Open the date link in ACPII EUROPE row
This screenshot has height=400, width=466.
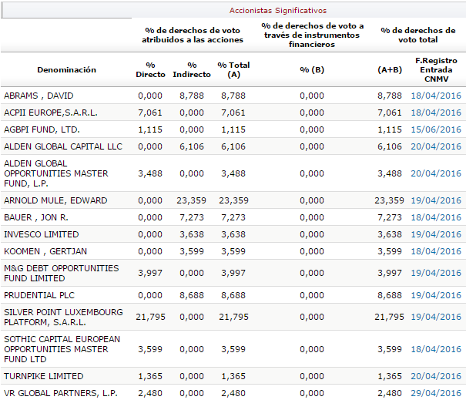[x=436, y=113]
